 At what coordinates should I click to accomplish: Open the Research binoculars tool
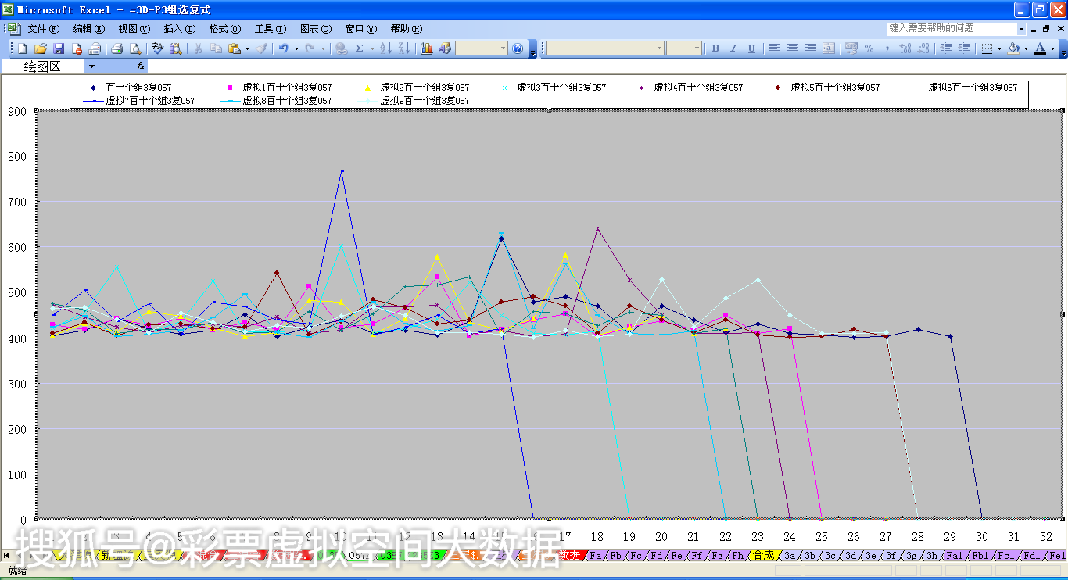coord(175,48)
